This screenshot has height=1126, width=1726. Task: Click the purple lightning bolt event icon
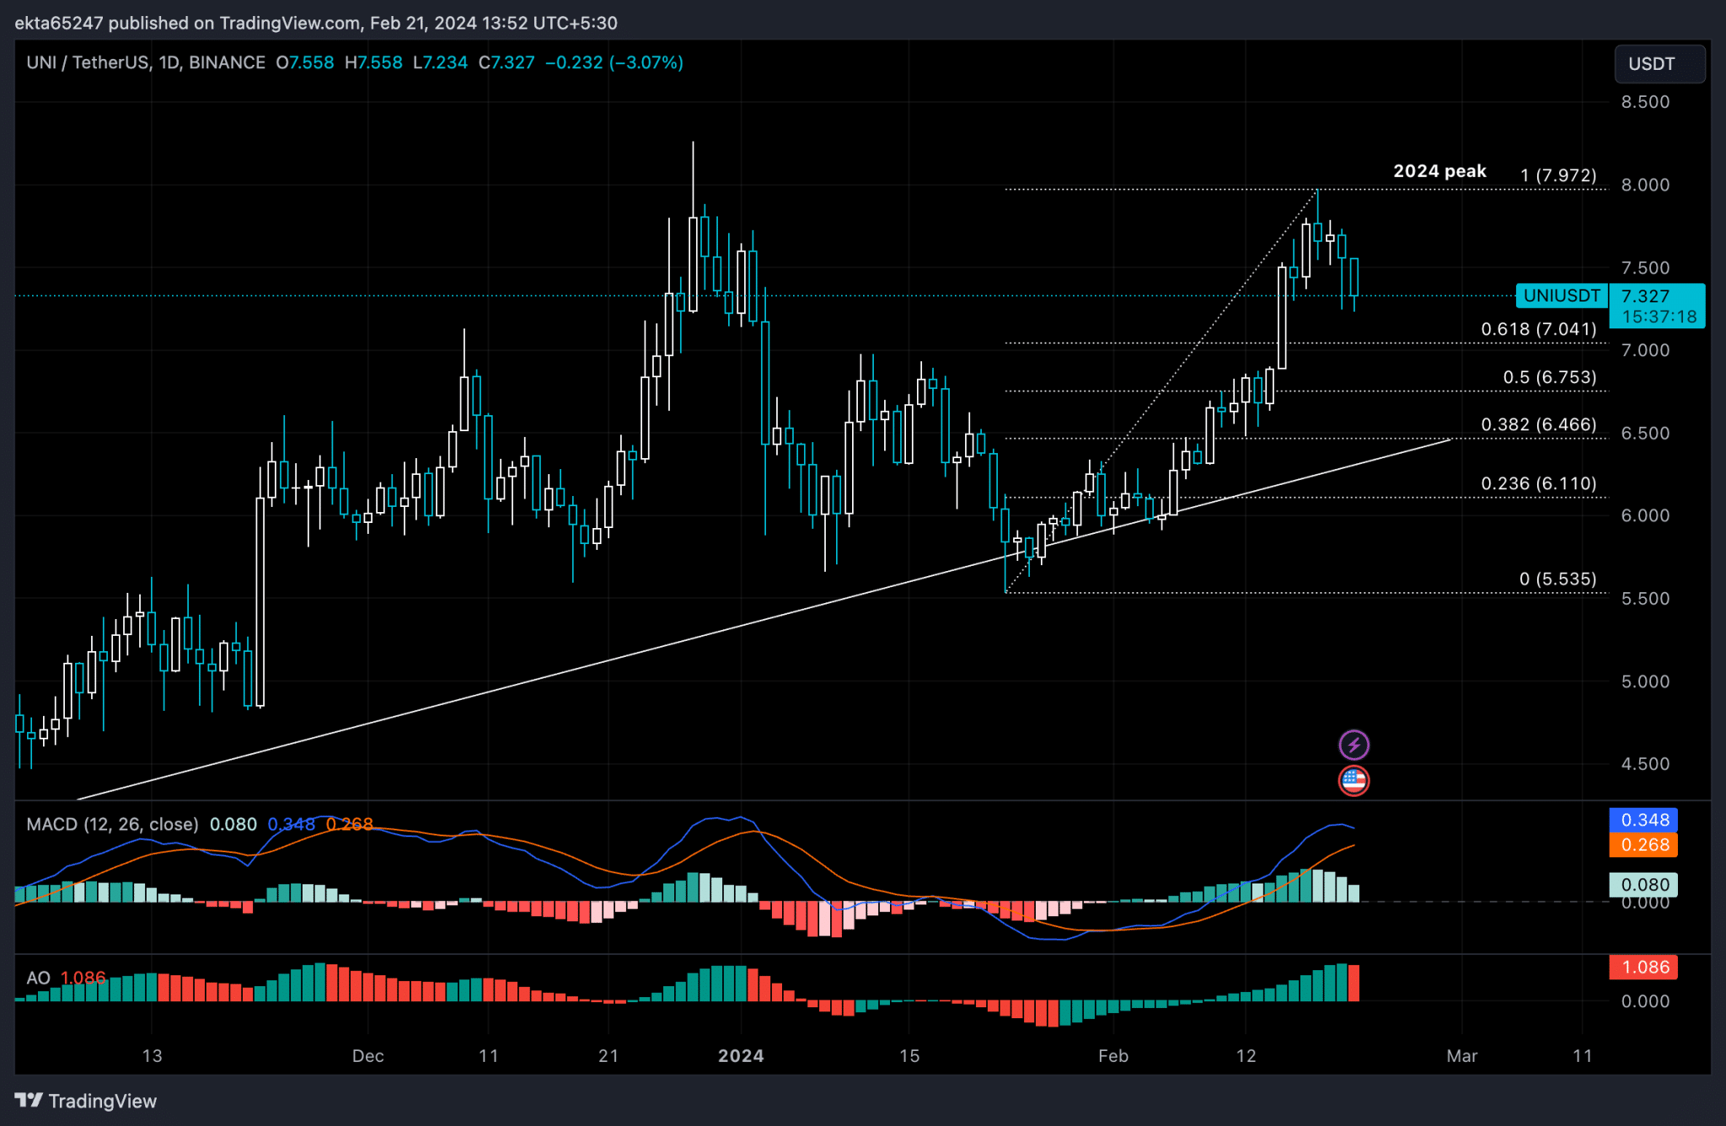click(1353, 744)
